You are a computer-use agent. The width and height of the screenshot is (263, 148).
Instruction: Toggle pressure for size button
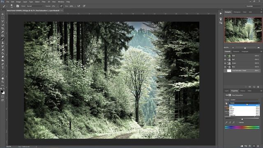[x=84, y=6]
